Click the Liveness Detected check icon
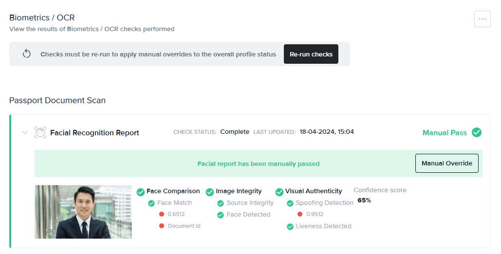The width and height of the screenshot is (501, 254). click(x=290, y=226)
